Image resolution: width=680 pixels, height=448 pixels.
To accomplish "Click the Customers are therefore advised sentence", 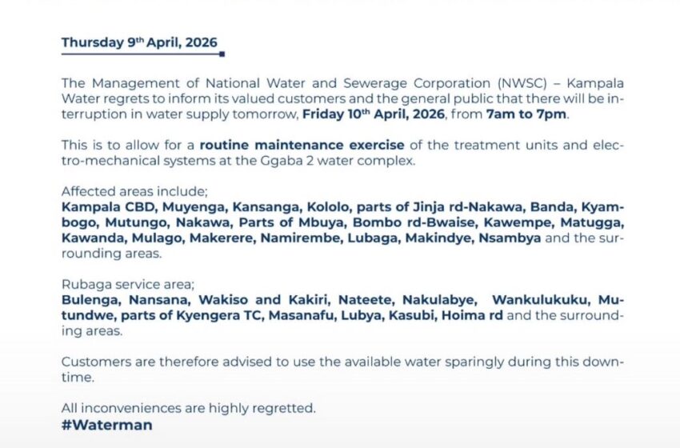I will coord(342,361).
